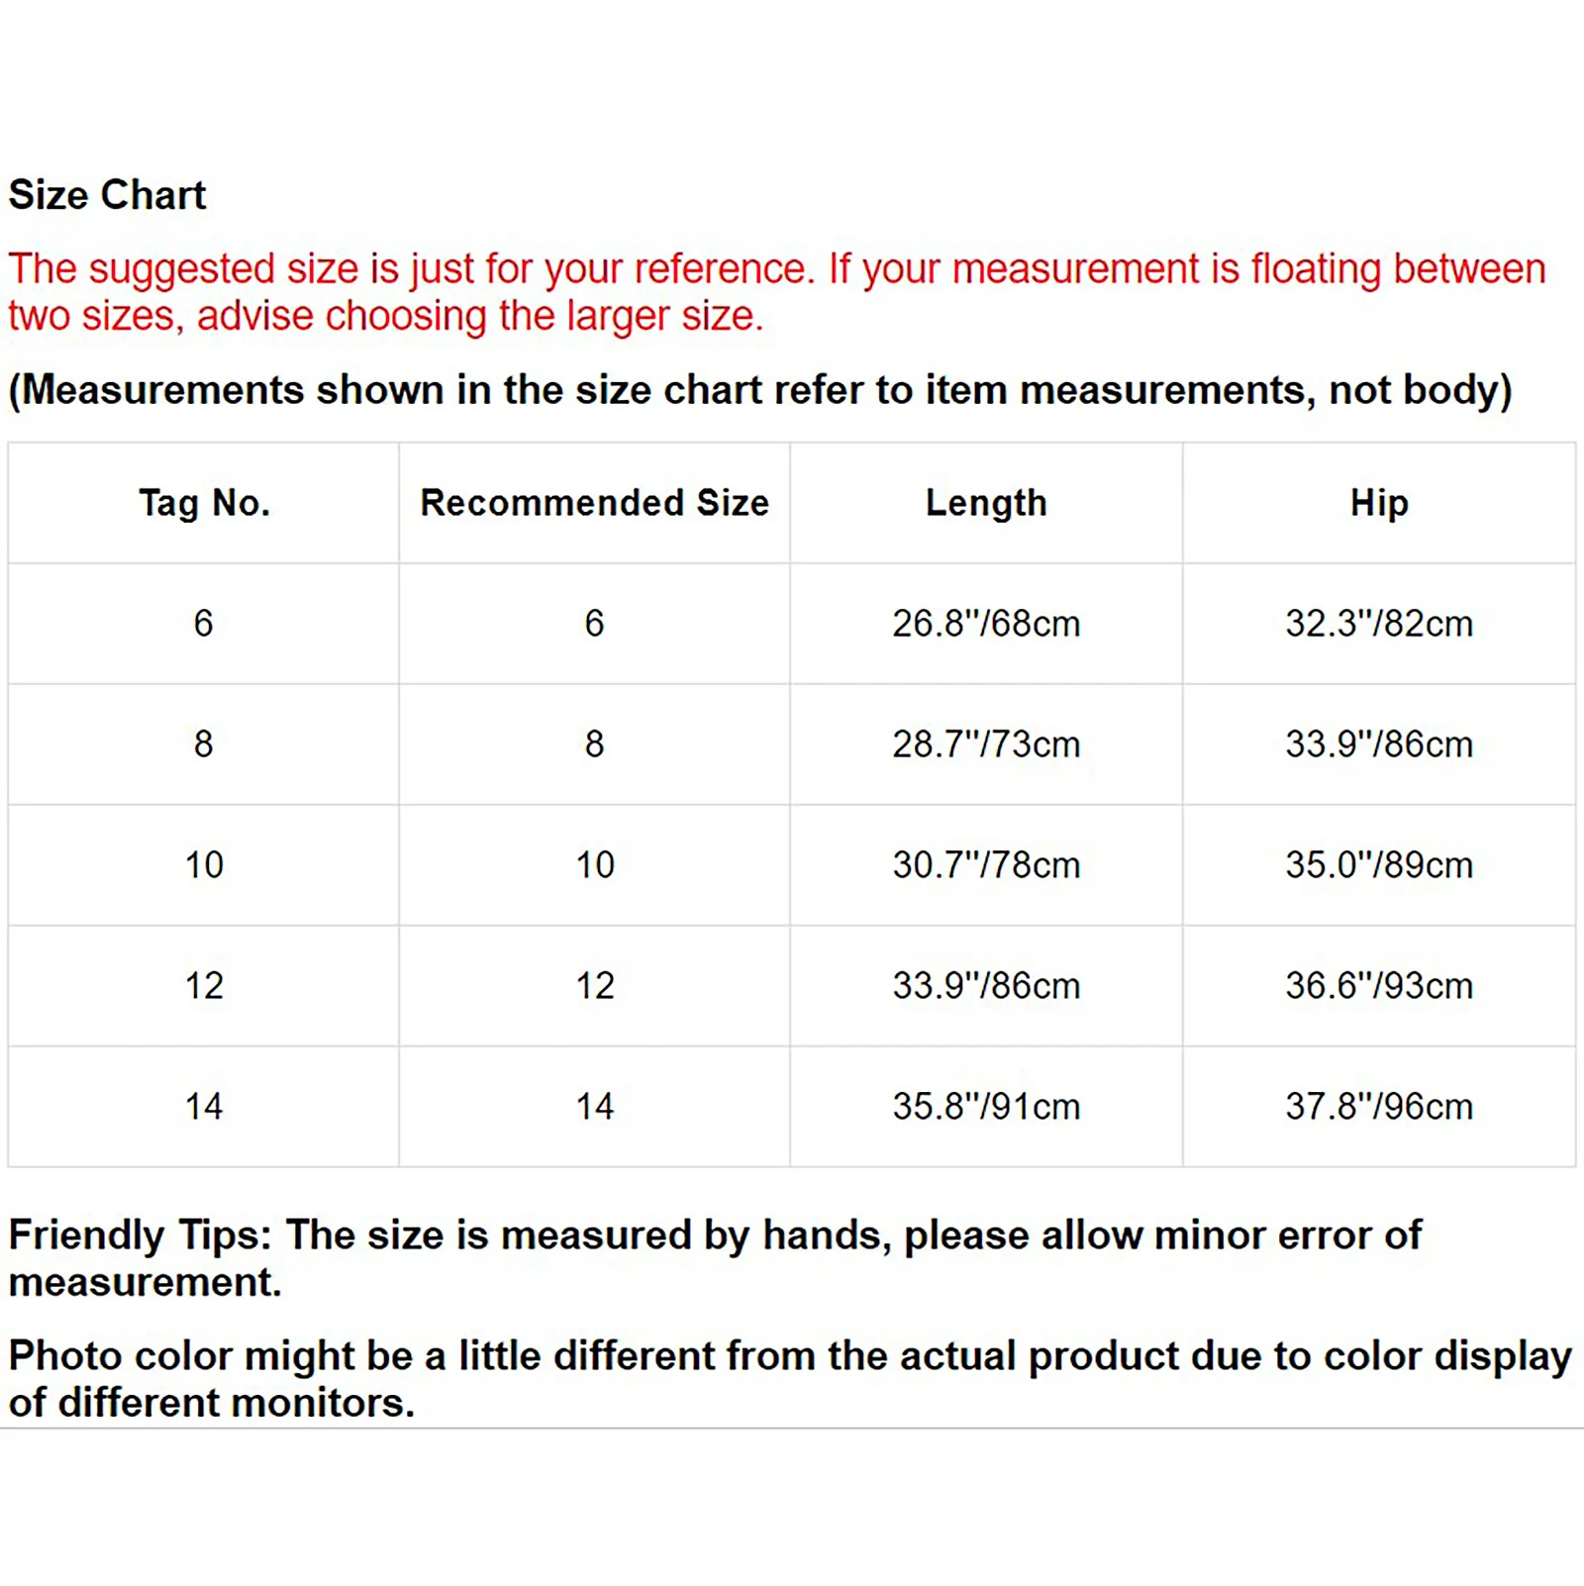1584x1586 pixels.
Task: Click the Length column header
Action: 986,503
